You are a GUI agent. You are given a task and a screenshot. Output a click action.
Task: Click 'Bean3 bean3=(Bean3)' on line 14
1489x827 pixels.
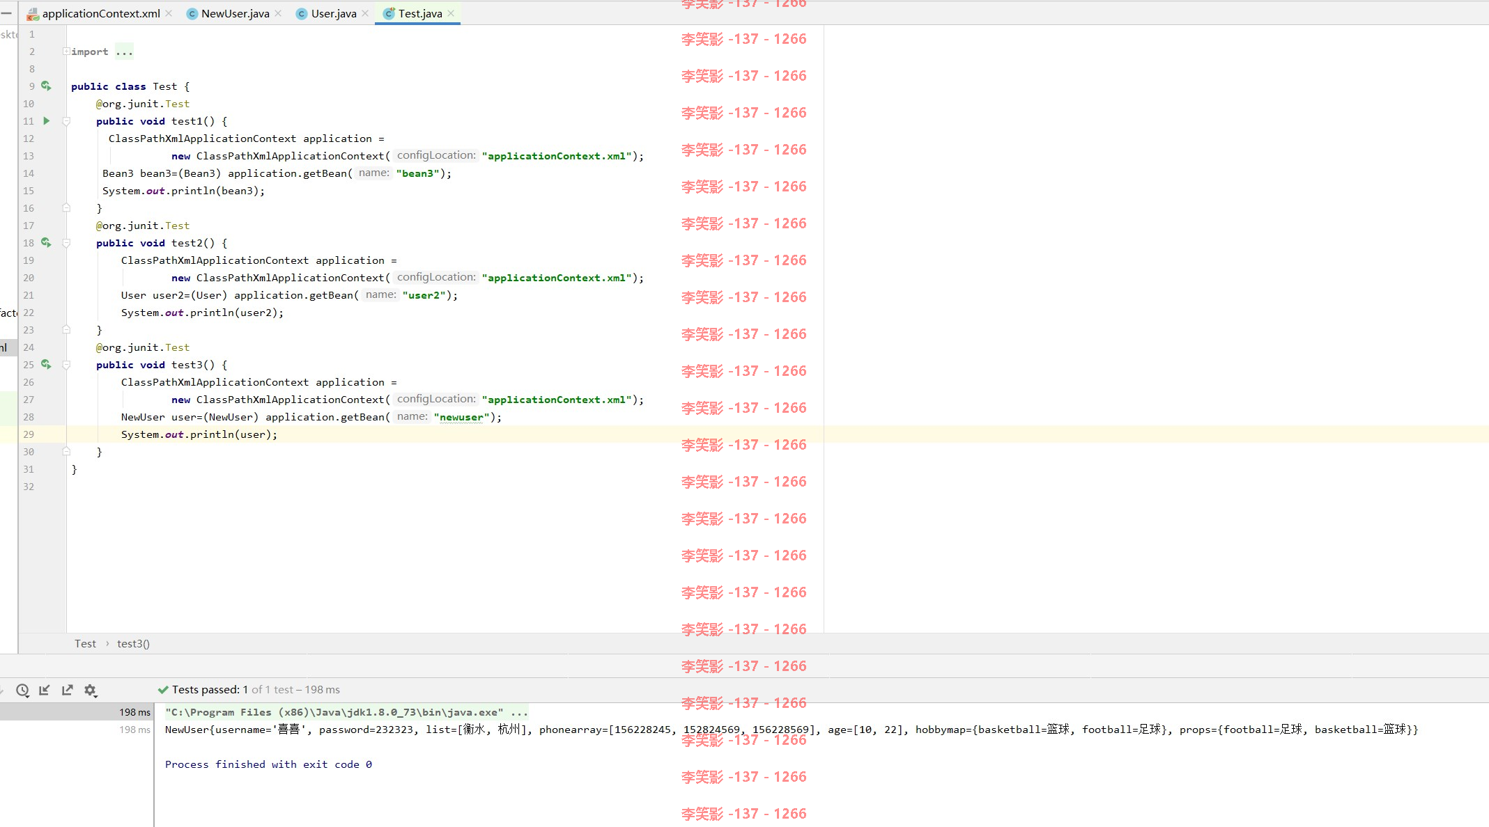coord(162,173)
